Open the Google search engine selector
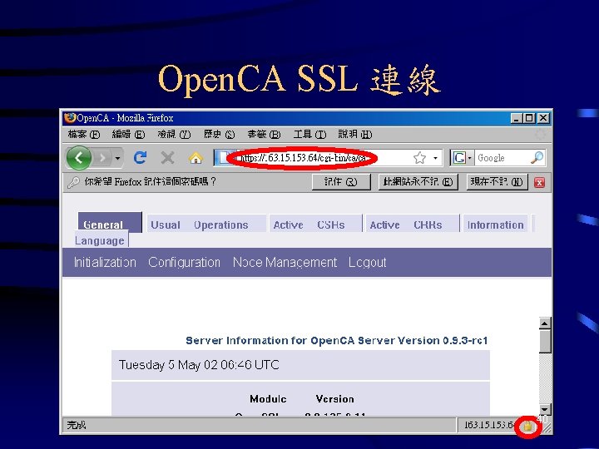Viewport: 599px width, 449px height. click(463, 158)
